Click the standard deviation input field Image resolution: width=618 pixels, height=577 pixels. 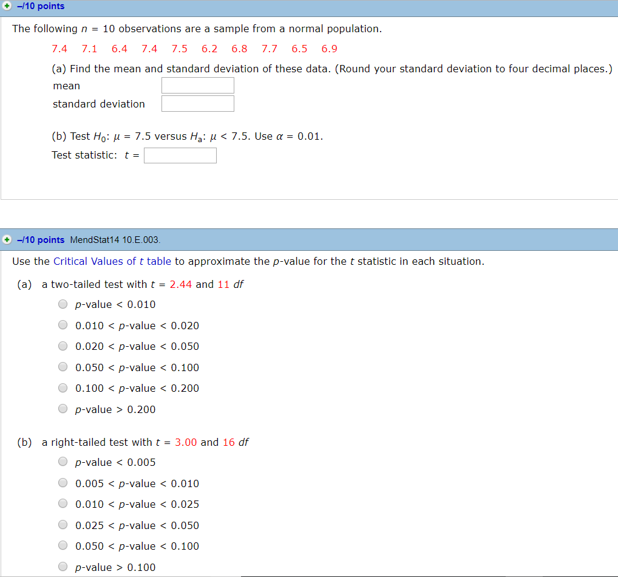[x=197, y=103]
